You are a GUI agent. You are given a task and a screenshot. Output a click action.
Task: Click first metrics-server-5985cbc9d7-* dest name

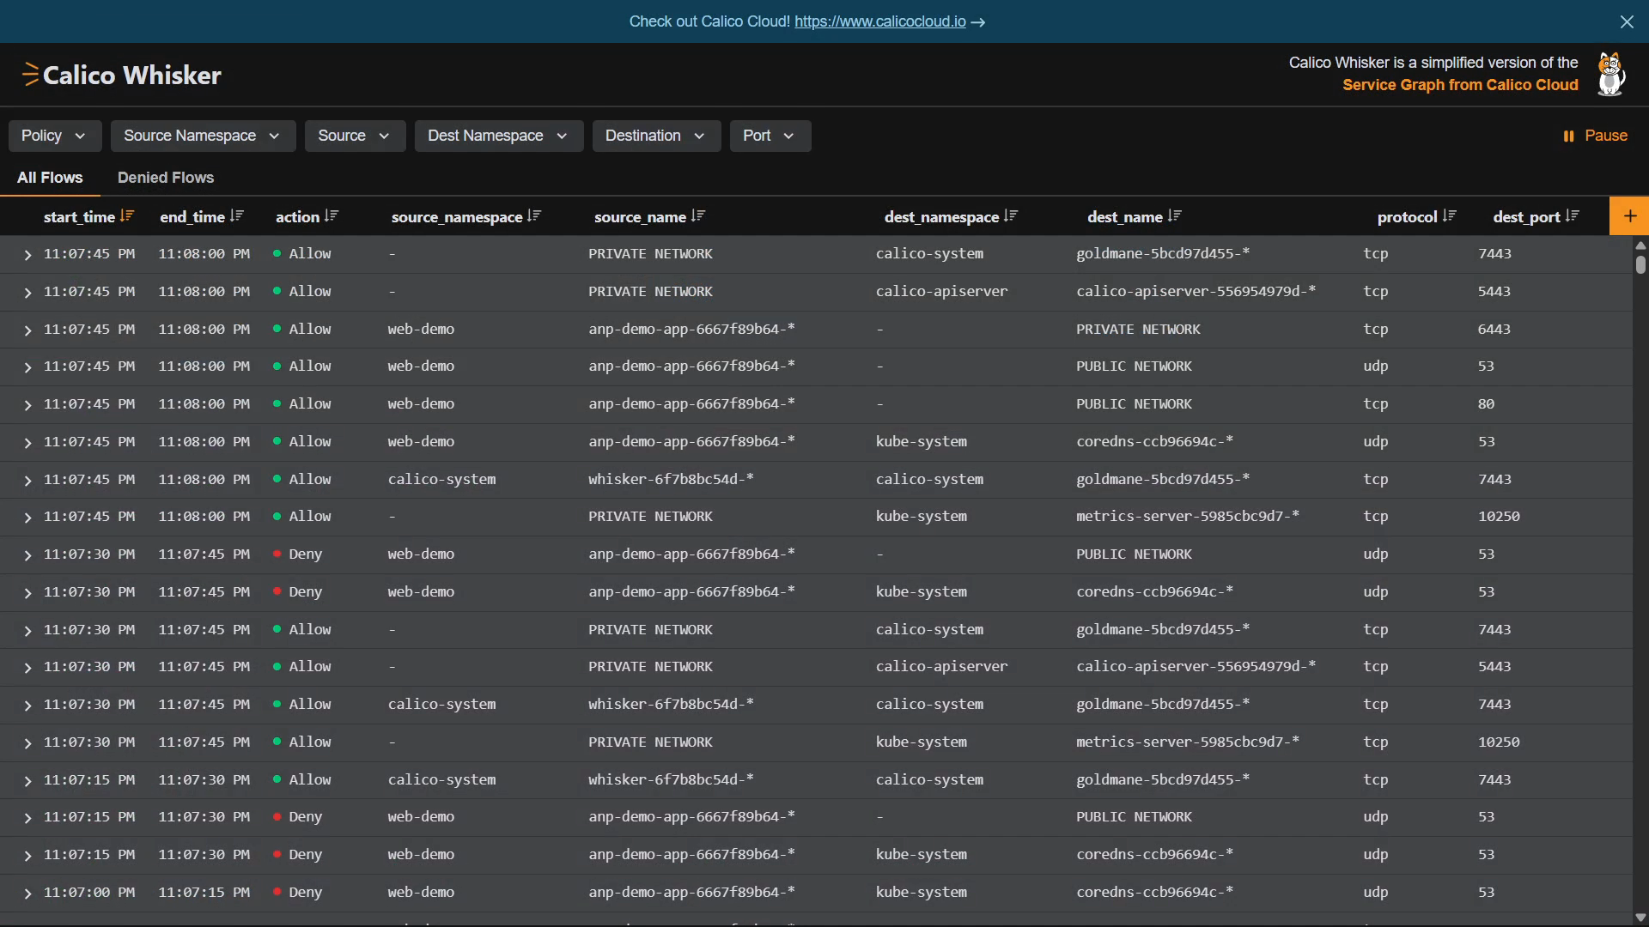click(x=1188, y=516)
